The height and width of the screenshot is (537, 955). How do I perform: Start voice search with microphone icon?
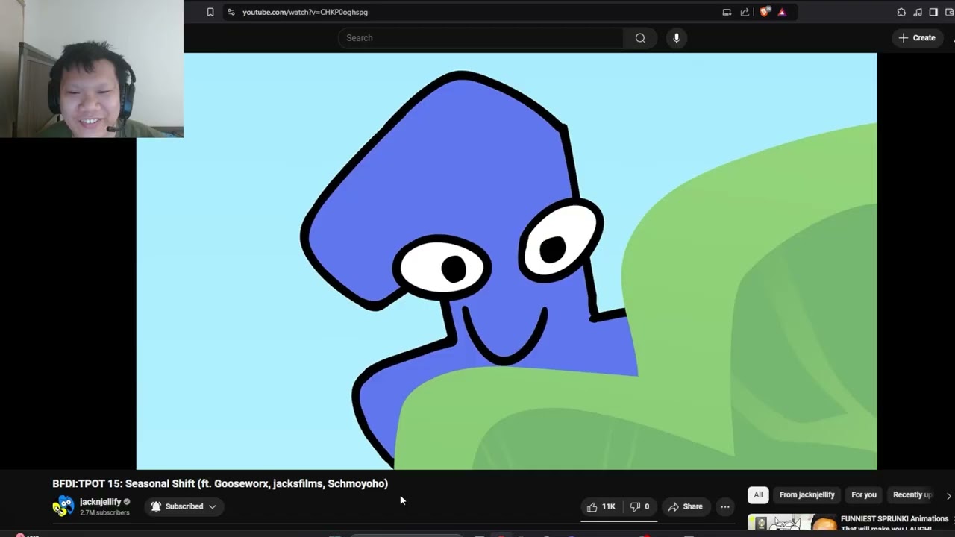pyautogui.click(x=677, y=38)
